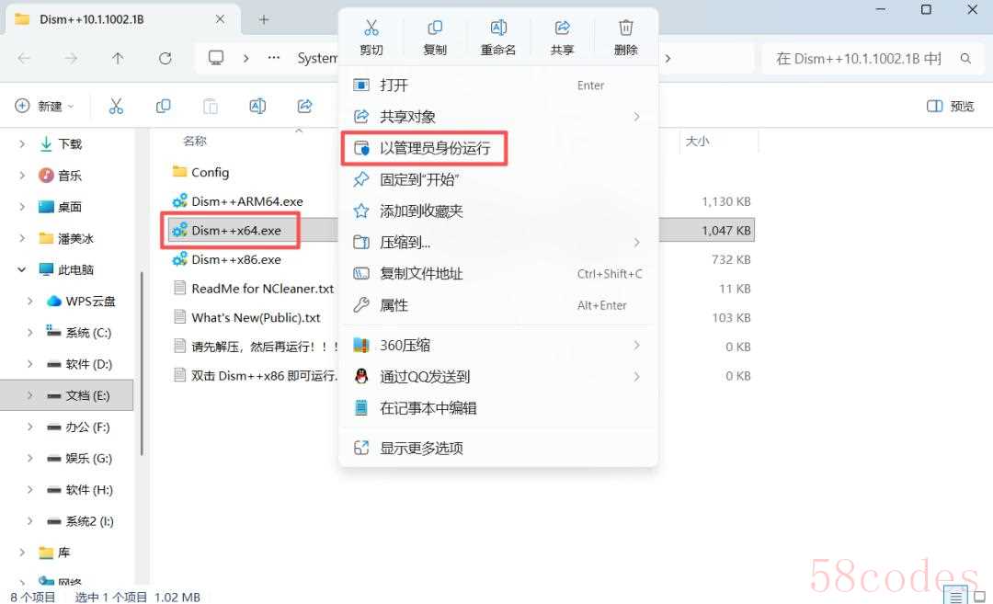Expand arrow beside 压缩到...
The height and width of the screenshot is (604, 993).
coord(636,243)
